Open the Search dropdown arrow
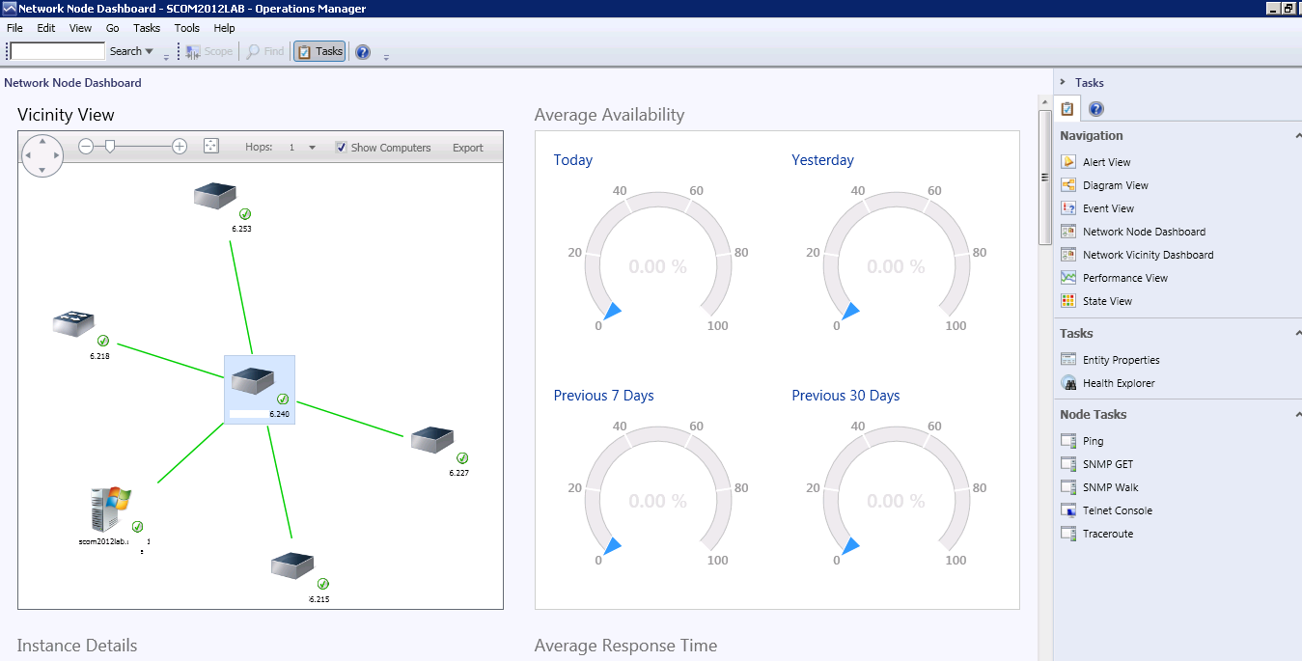This screenshot has width=1302, height=661. [x=149, y=52]
